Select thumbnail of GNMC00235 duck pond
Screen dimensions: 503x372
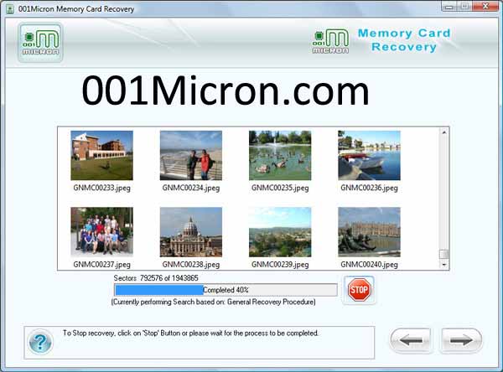(x=280, y=155)
